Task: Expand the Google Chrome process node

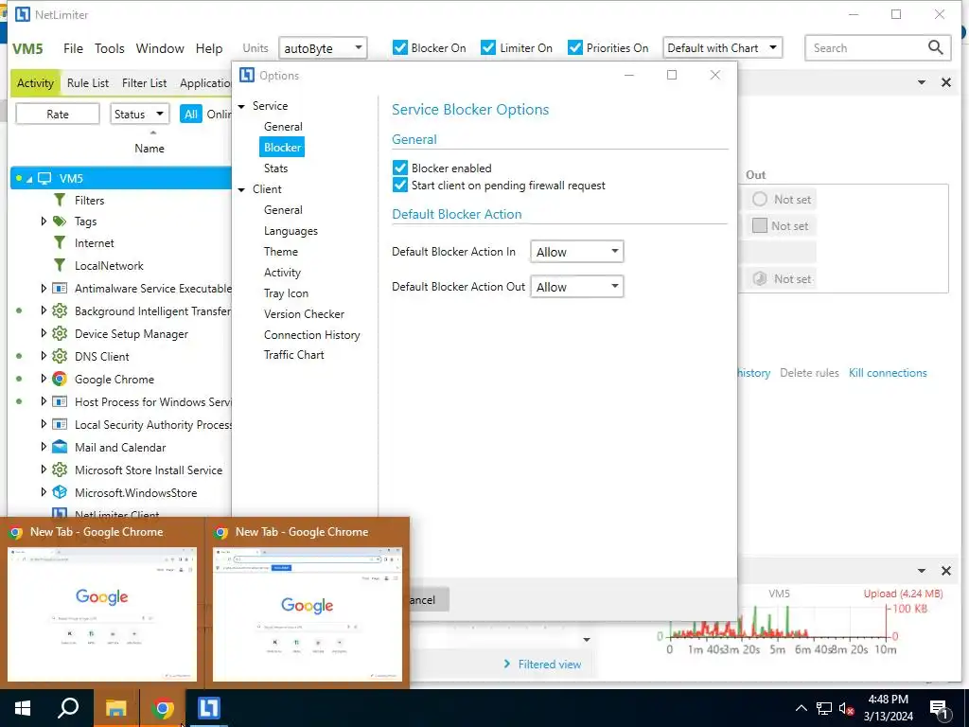Action: click(x=44, y=379)
